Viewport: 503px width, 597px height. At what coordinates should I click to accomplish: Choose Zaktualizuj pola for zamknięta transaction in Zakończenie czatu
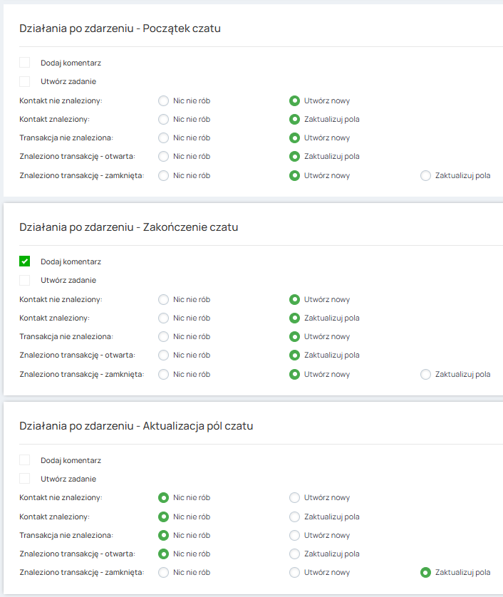pos(425,374)
